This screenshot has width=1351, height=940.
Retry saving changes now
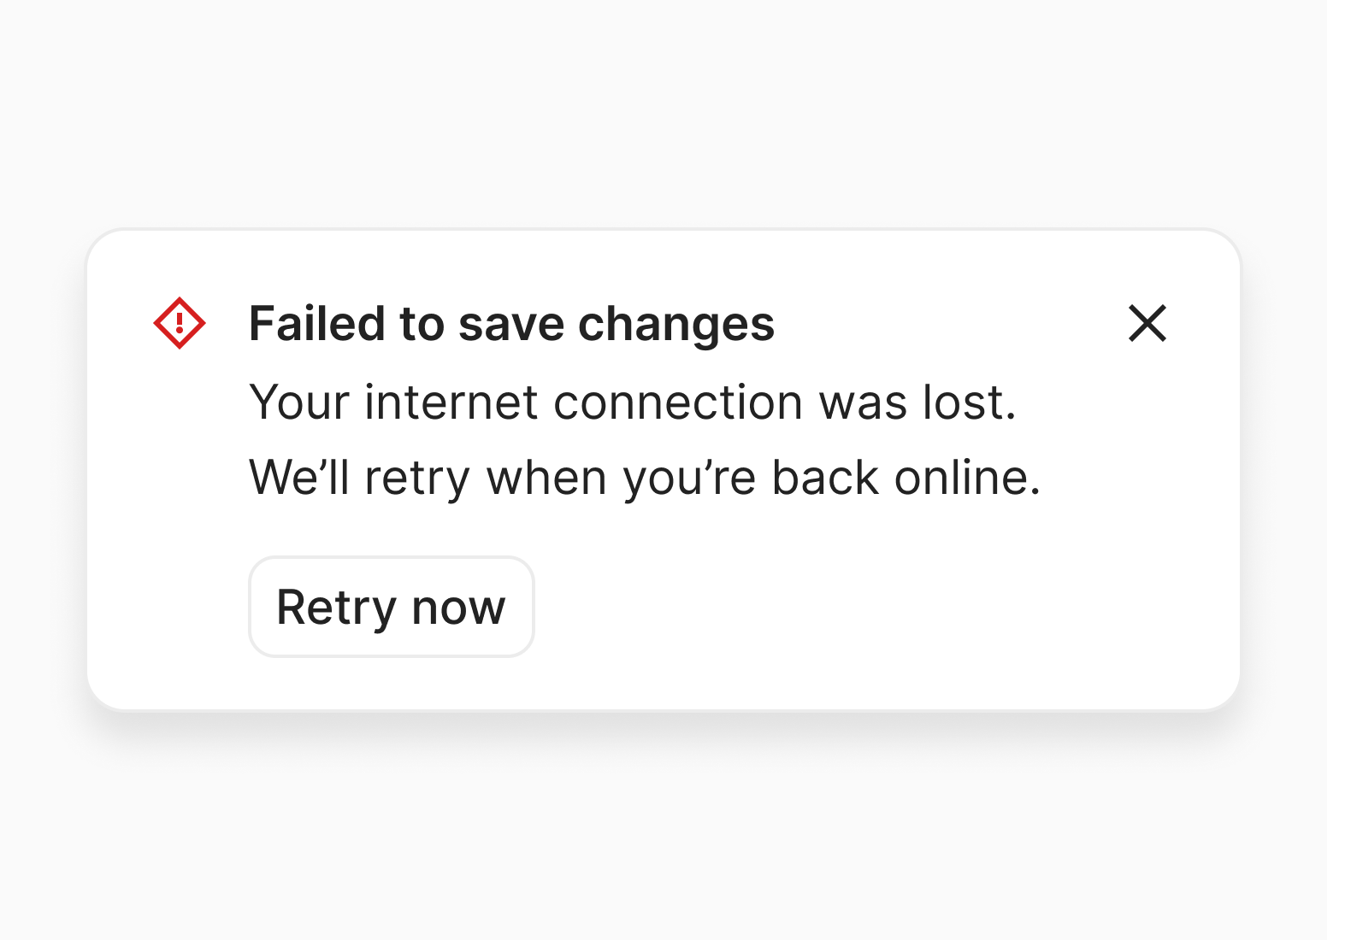click(x=392, y=607)
